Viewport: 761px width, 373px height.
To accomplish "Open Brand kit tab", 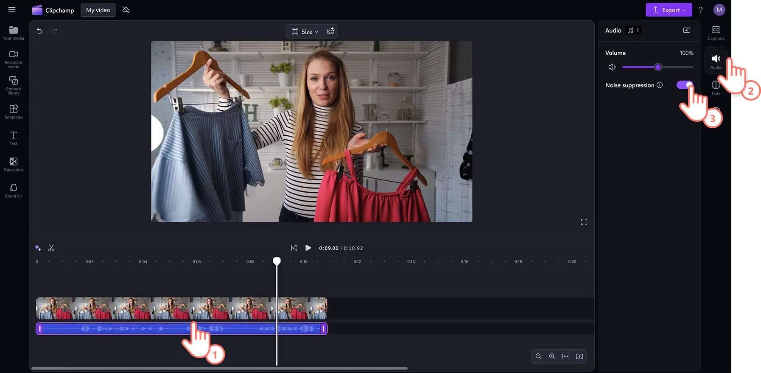I will [x=14, y=191].
